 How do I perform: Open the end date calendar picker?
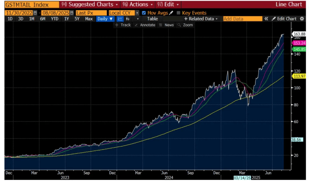click(x=72, y=13)
